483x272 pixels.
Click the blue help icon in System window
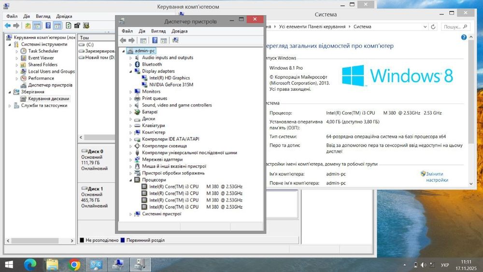point(464,37)
